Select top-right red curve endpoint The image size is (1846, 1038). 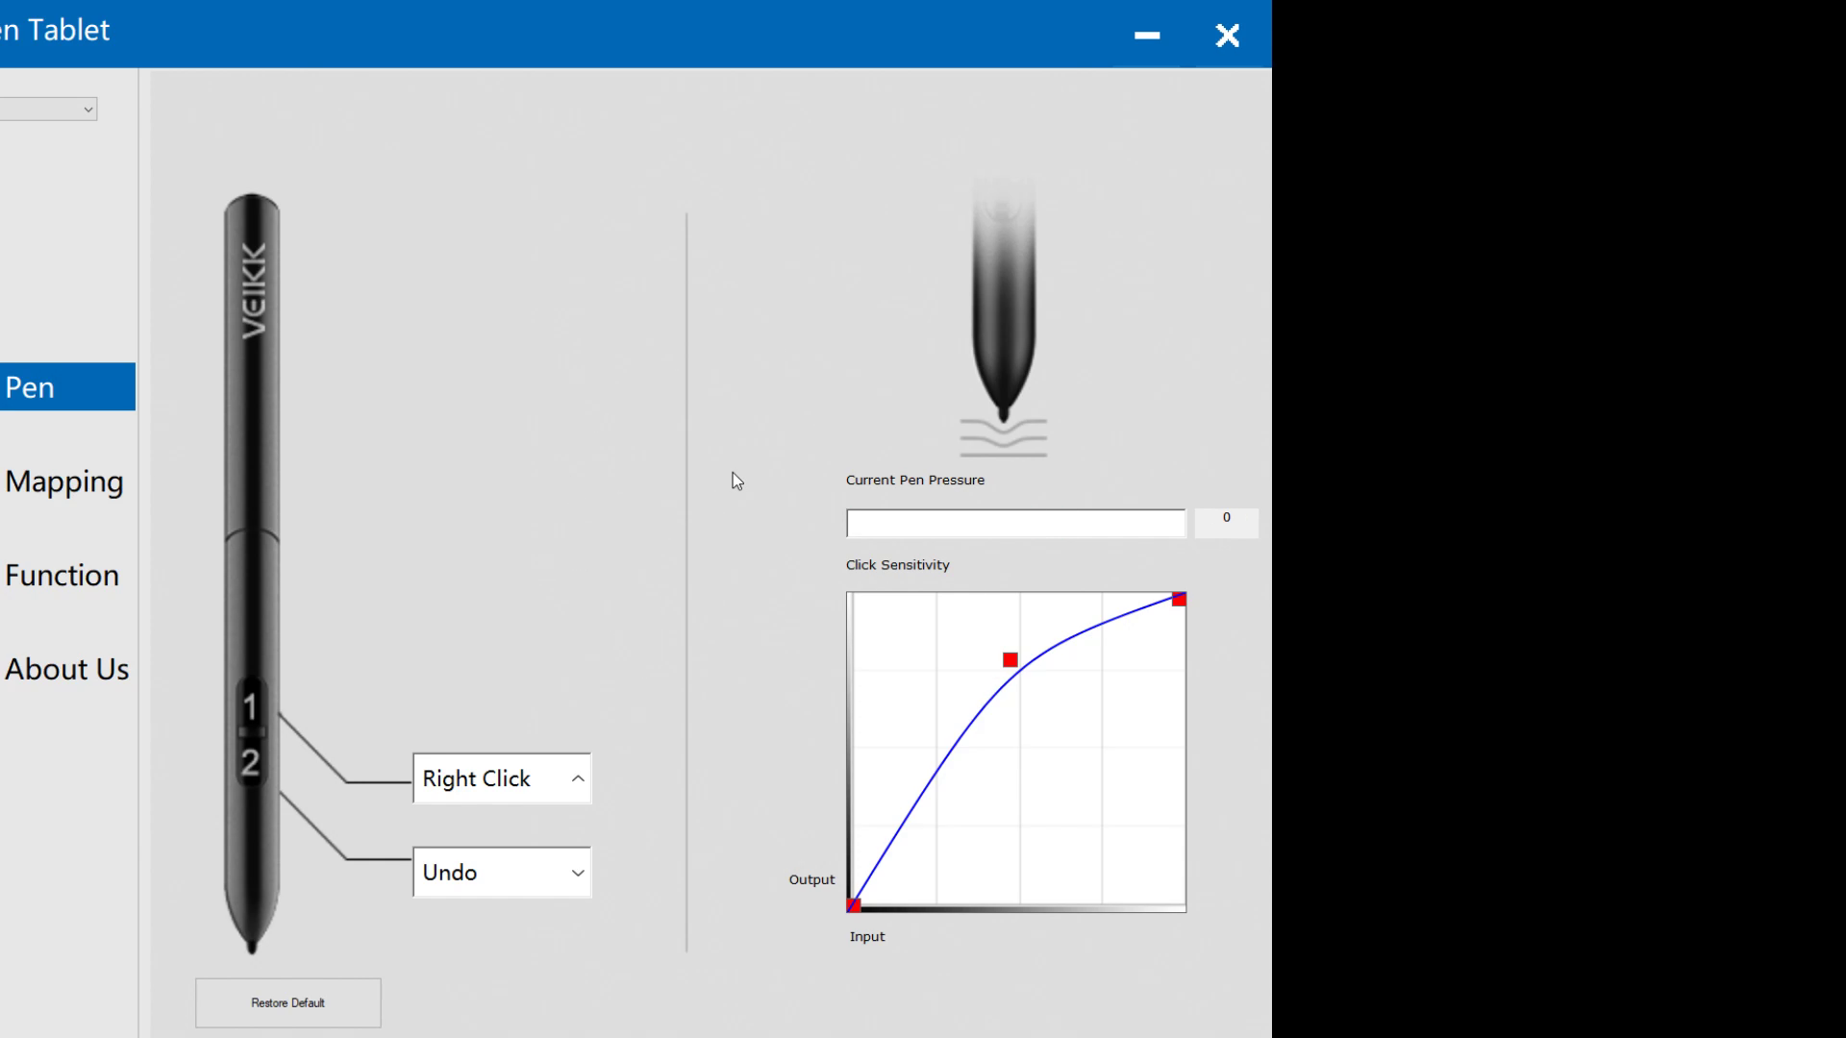coord(1179,599)
